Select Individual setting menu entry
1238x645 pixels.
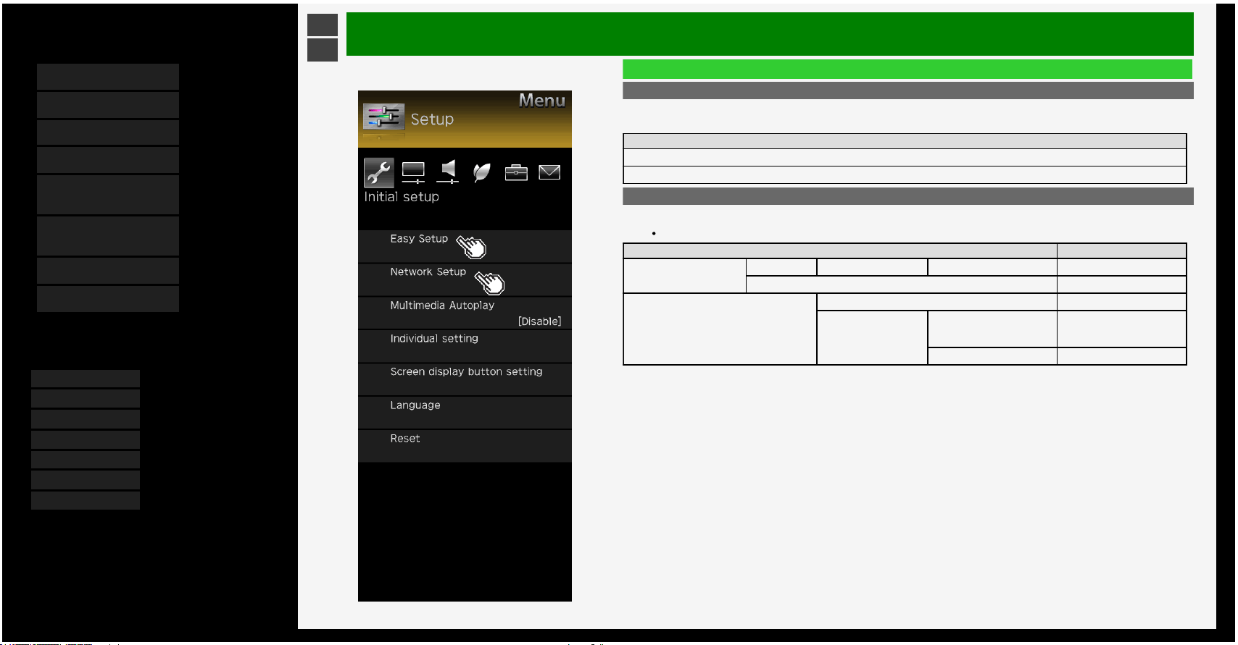465,347
